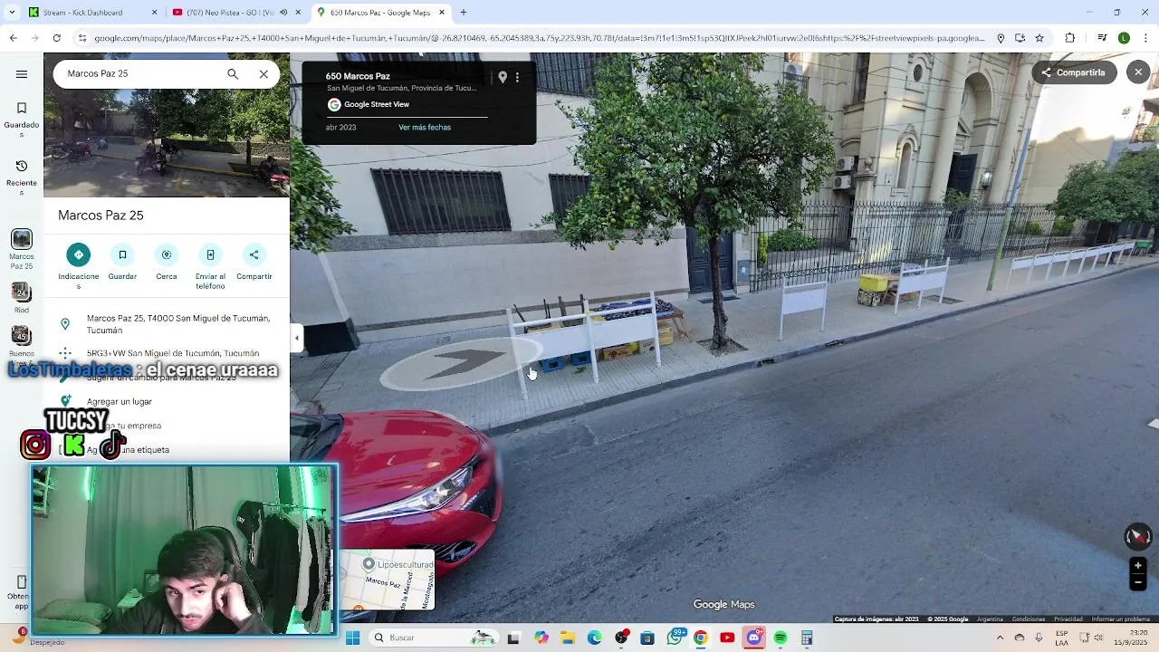This screenshot has height=652, width=1159.
Task: Click the Compartirla share button in Street View
Action: pyautogui.click(x=1073, y=72)
